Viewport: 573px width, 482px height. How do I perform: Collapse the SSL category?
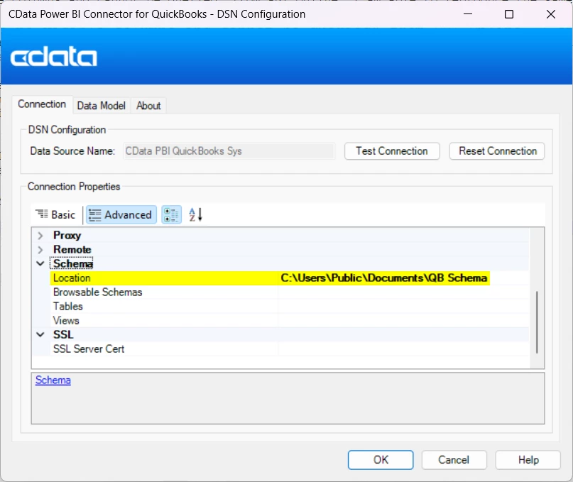(x=40, y=334)
